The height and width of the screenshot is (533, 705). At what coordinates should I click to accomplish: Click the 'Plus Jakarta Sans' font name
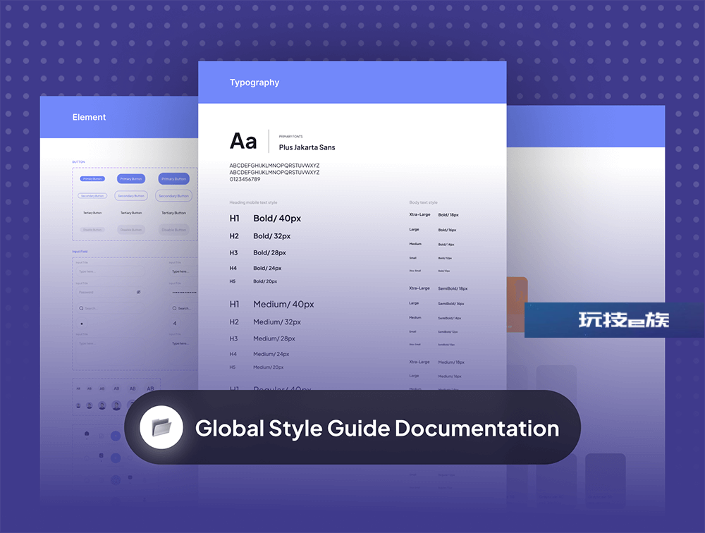coord(307,147)
